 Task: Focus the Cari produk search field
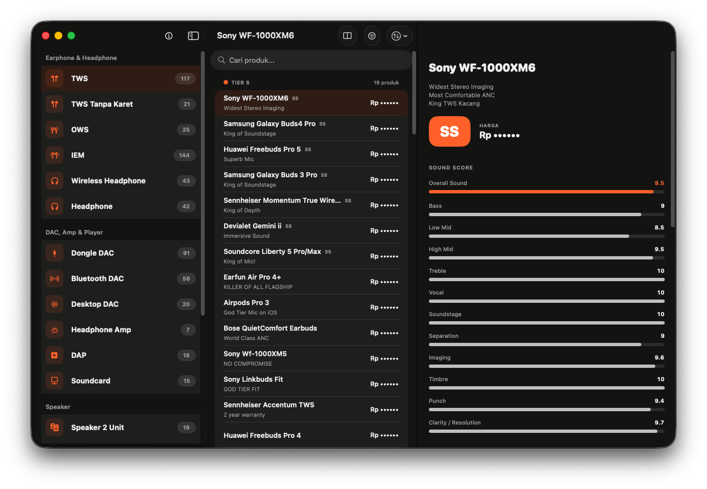312,60
